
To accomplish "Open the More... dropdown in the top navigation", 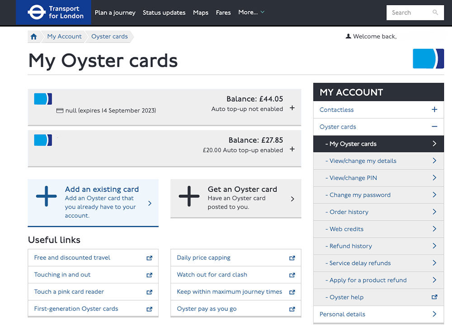I will (251, 12).
